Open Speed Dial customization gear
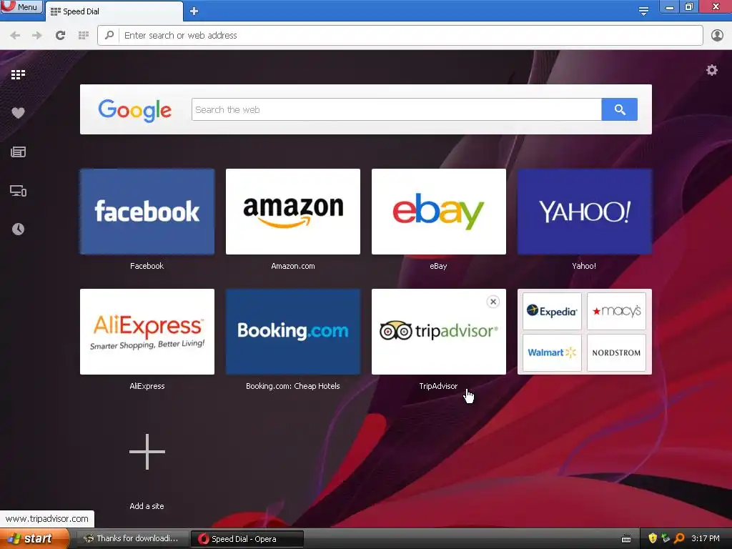The width and height of the screenshot is (732, 549). pos(711,71)
